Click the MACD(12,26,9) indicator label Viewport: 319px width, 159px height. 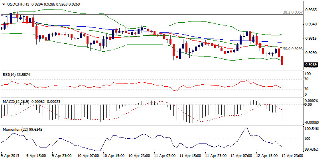[x=19, y=102]
